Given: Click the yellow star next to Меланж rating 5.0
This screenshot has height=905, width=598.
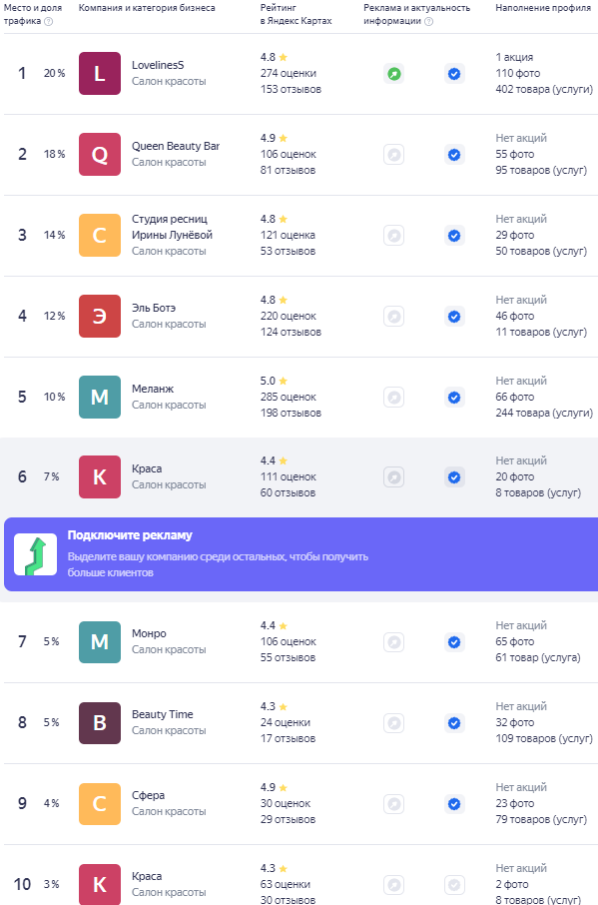Looking at the screenshot, I should coord(284,381).
